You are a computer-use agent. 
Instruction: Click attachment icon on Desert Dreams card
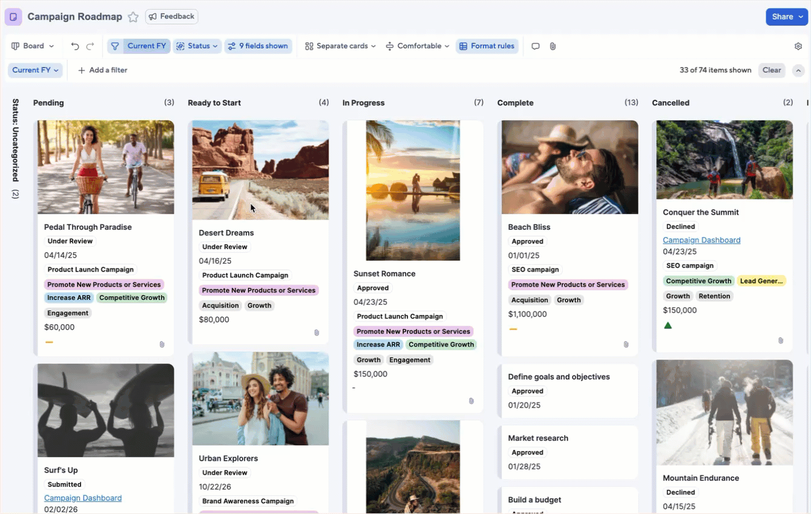317,333
